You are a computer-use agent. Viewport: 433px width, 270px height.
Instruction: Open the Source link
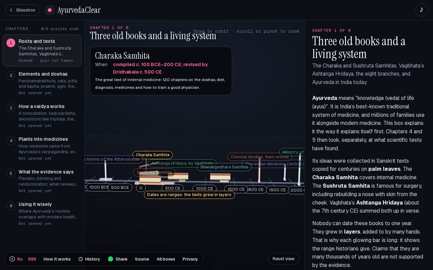[142, 259]
